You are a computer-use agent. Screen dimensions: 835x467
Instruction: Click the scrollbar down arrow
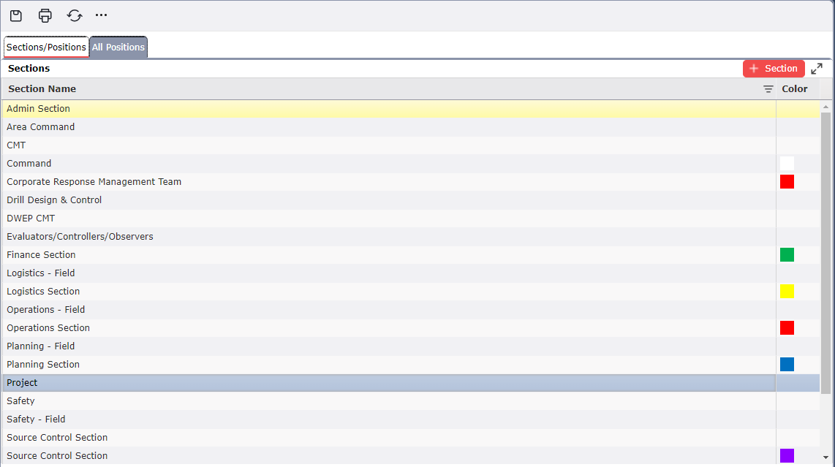pos(825,457)
